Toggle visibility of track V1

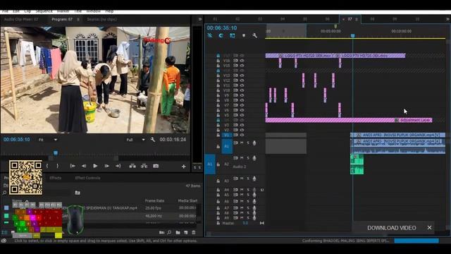[x=242, y=135]
